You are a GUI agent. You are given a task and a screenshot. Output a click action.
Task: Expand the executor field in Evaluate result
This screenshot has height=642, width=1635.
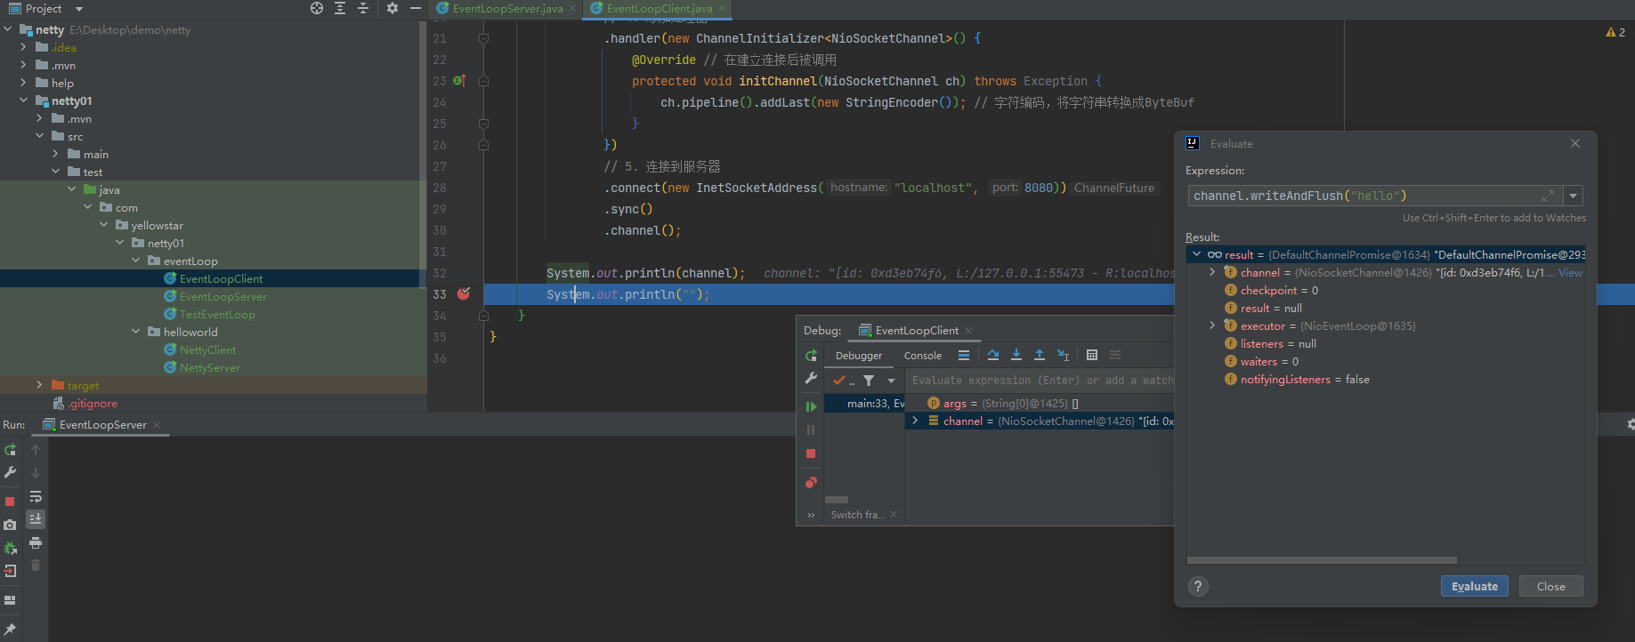click(1212, 325)
